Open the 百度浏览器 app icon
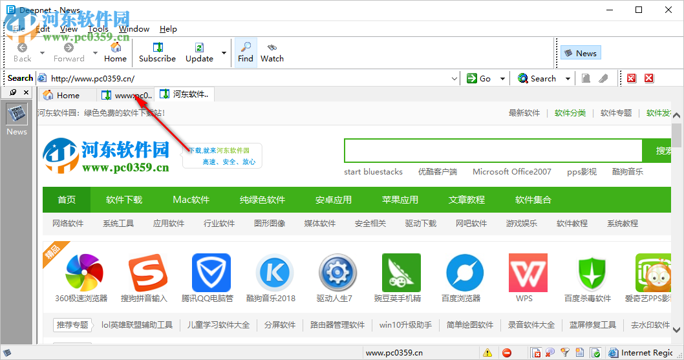This screenshot has height=360, width=684. point(465,273)
